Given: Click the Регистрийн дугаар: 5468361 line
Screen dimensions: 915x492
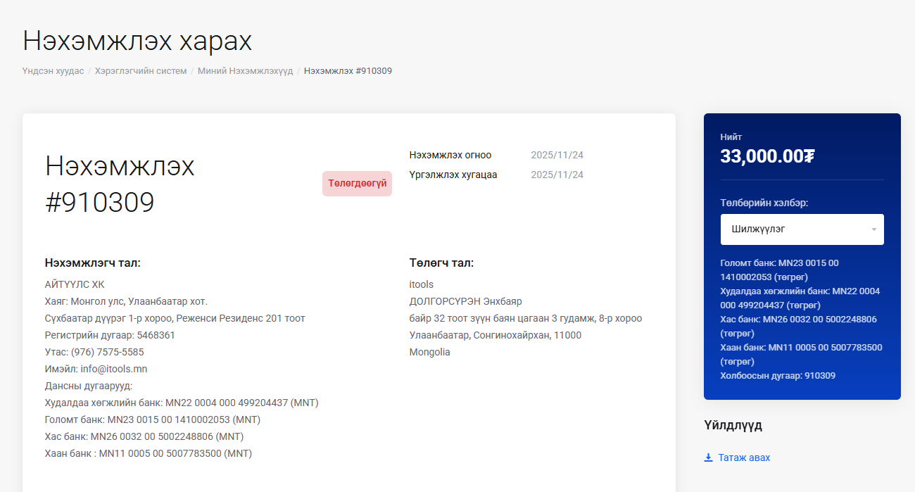Looking at the screenshot, I should tap(110, 335).
